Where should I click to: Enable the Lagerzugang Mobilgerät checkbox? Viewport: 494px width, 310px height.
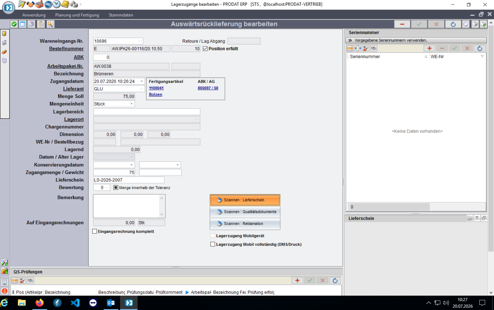tap(213, 236)
